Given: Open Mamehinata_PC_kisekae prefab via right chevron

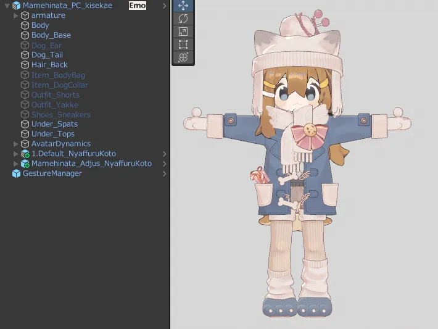Looking at the screenshot, I should [x=164, y=6].
